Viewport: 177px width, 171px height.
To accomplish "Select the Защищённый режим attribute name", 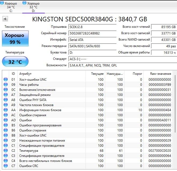I will (x=35, y=95).
